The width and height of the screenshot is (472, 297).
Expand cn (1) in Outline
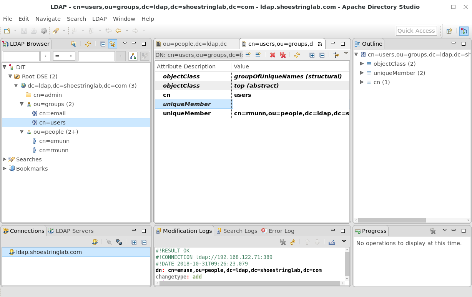[x=362, y=82]
